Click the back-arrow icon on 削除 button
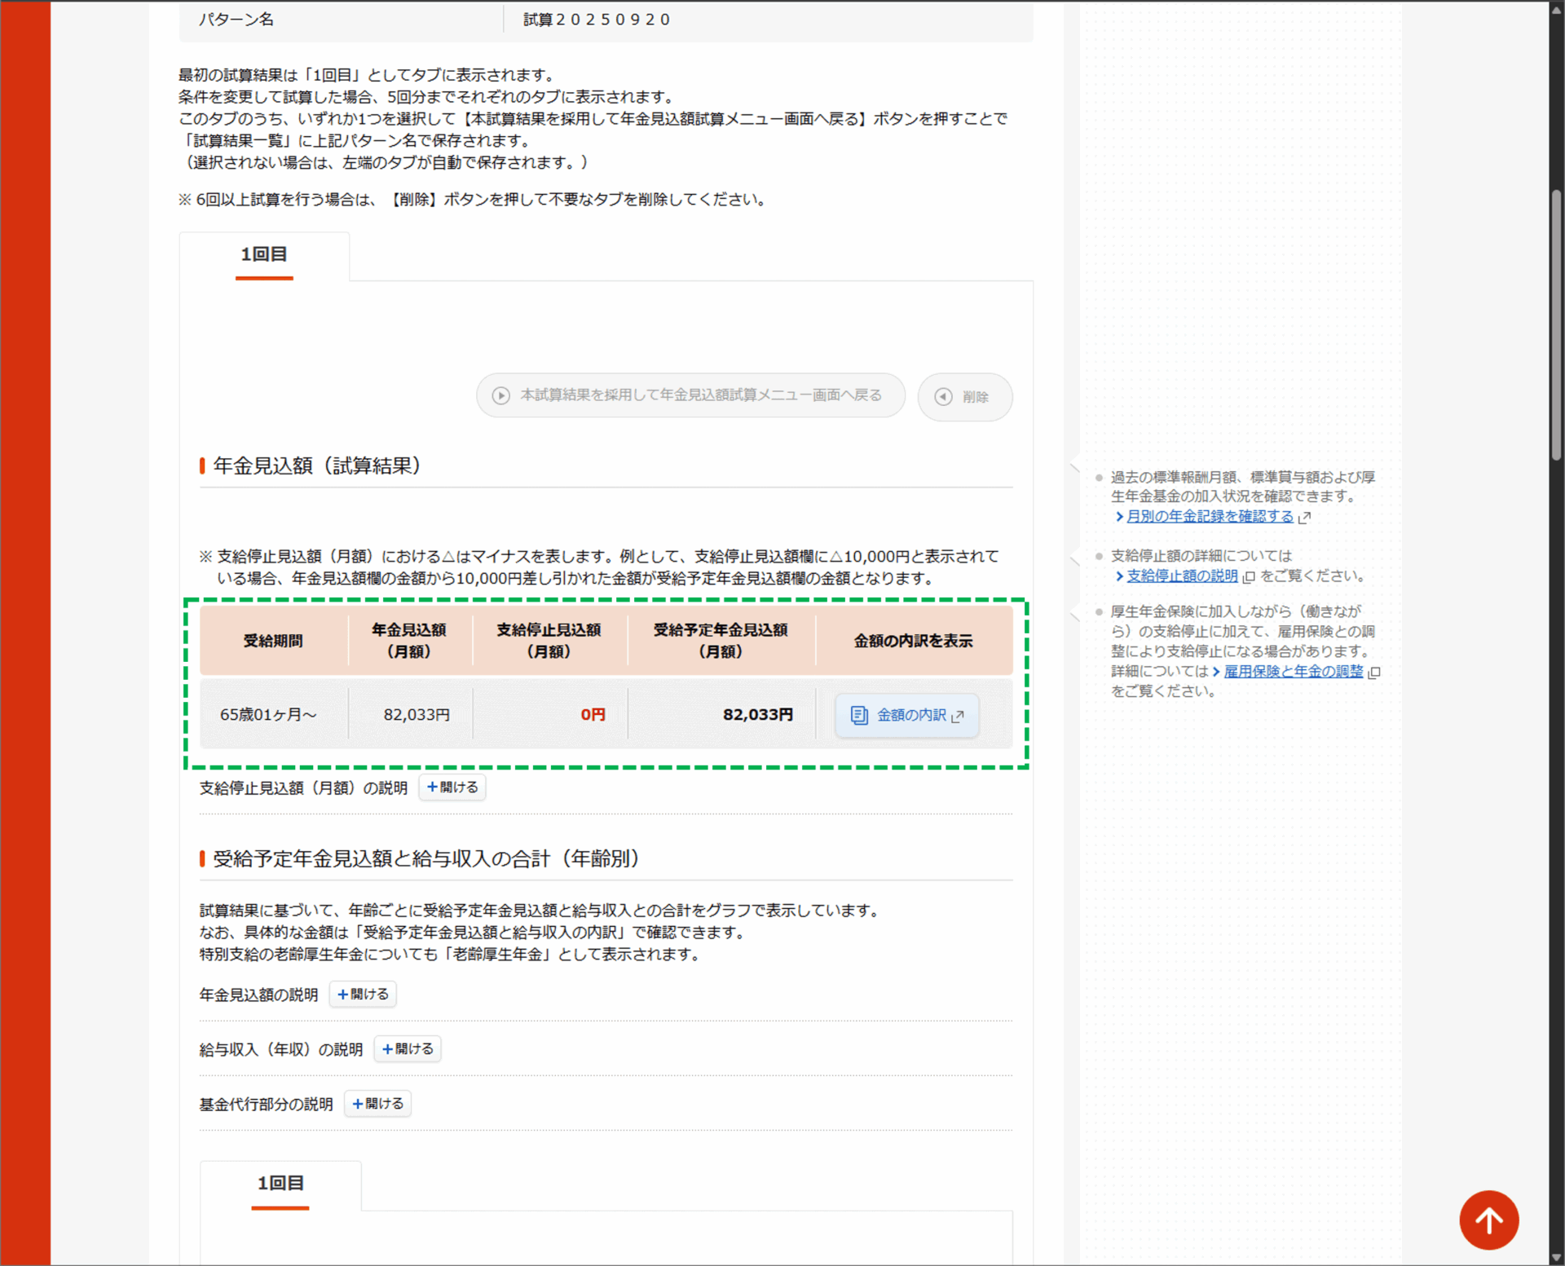1565x1266 pixels. click(x=943, y=396)
